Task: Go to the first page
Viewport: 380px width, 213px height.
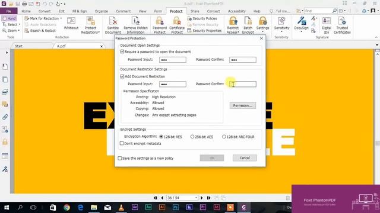Action: point(156,198)
